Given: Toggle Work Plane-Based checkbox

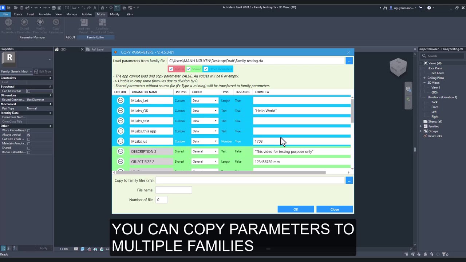Looking at the screenshot, I should click(28, 130).
